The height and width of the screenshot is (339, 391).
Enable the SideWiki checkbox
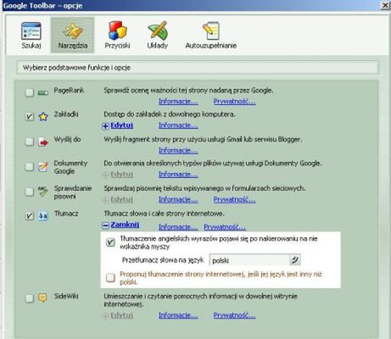[30, 298]
